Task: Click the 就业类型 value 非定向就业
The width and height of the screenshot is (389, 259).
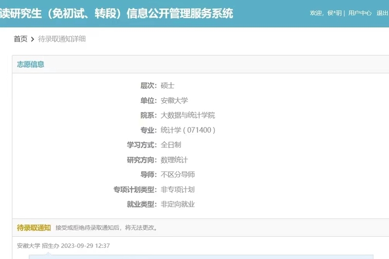Action: pyautogui.click(x=178, y=204)
